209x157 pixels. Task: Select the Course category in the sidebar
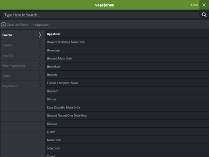point(23,35)
